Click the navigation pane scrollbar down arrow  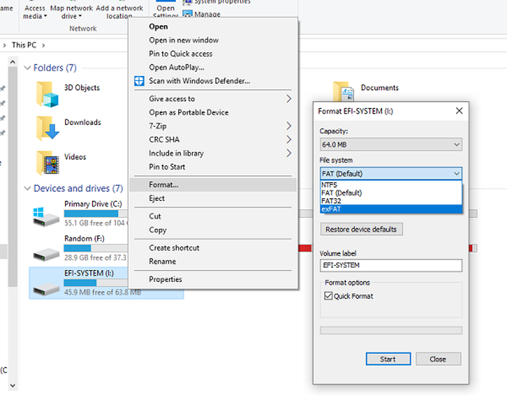click(x=13, y=385)
